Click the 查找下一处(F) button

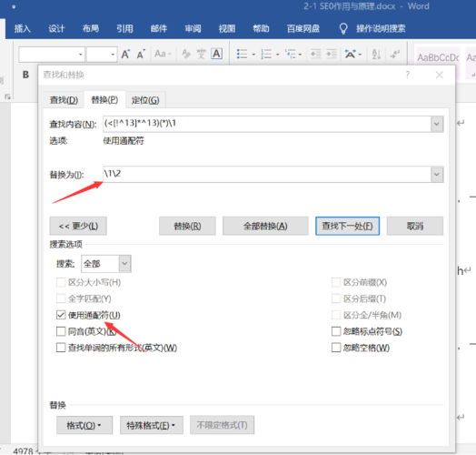tap(347, 226)
